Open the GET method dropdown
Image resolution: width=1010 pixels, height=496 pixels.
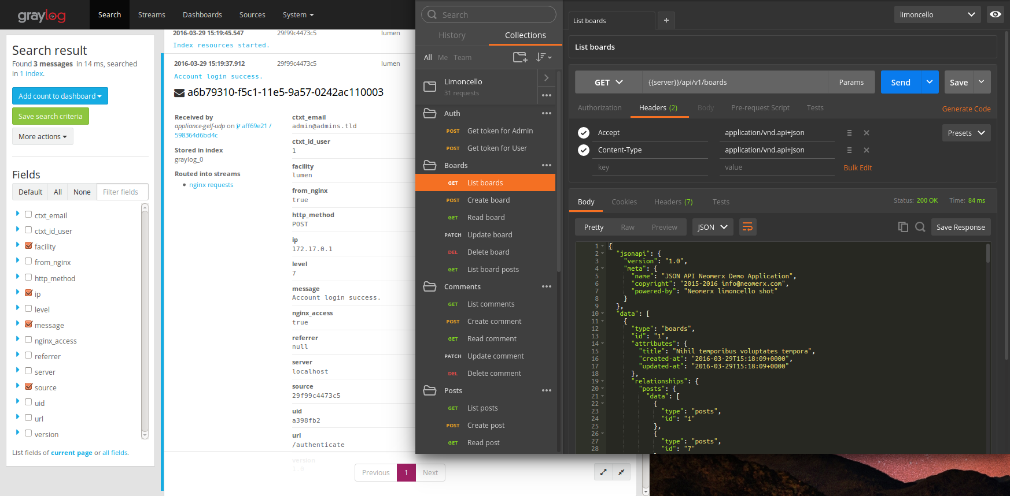pyautogui.click(x=609, y=82)
